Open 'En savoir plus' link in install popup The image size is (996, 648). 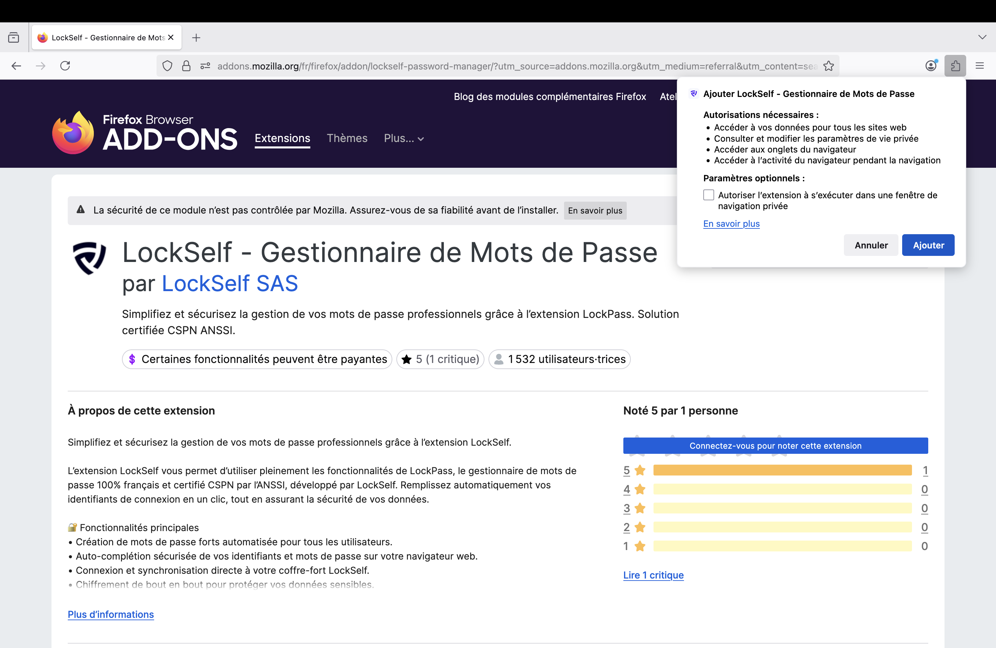(x=731, y=224)
